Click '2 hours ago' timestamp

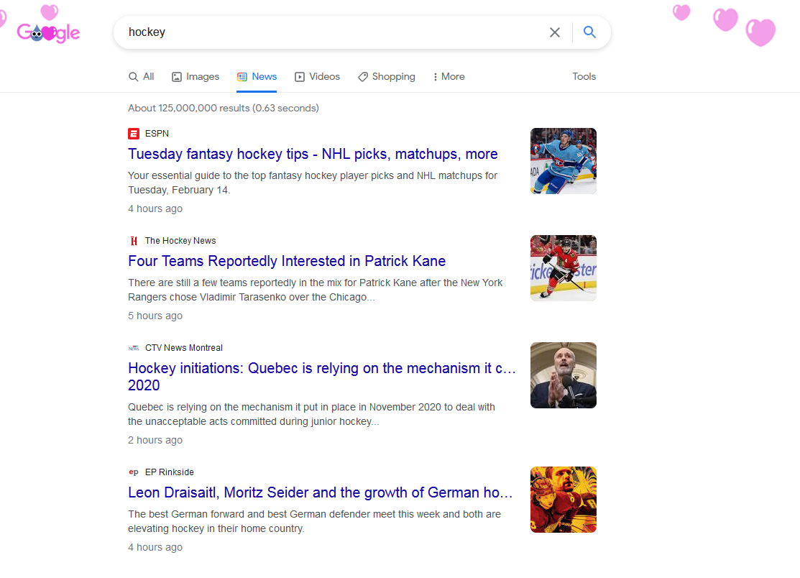coord(155,440)
